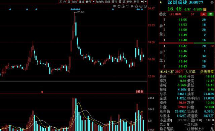The height and width of the screenshot is (131, 215).
Task: Toggle 加自选 to add to watchlist
Action: tap(100, 2)
